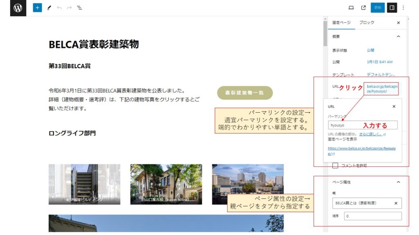Open the device preview laptop icon
The image size is (419, 235).
click(x=351, y=8)
